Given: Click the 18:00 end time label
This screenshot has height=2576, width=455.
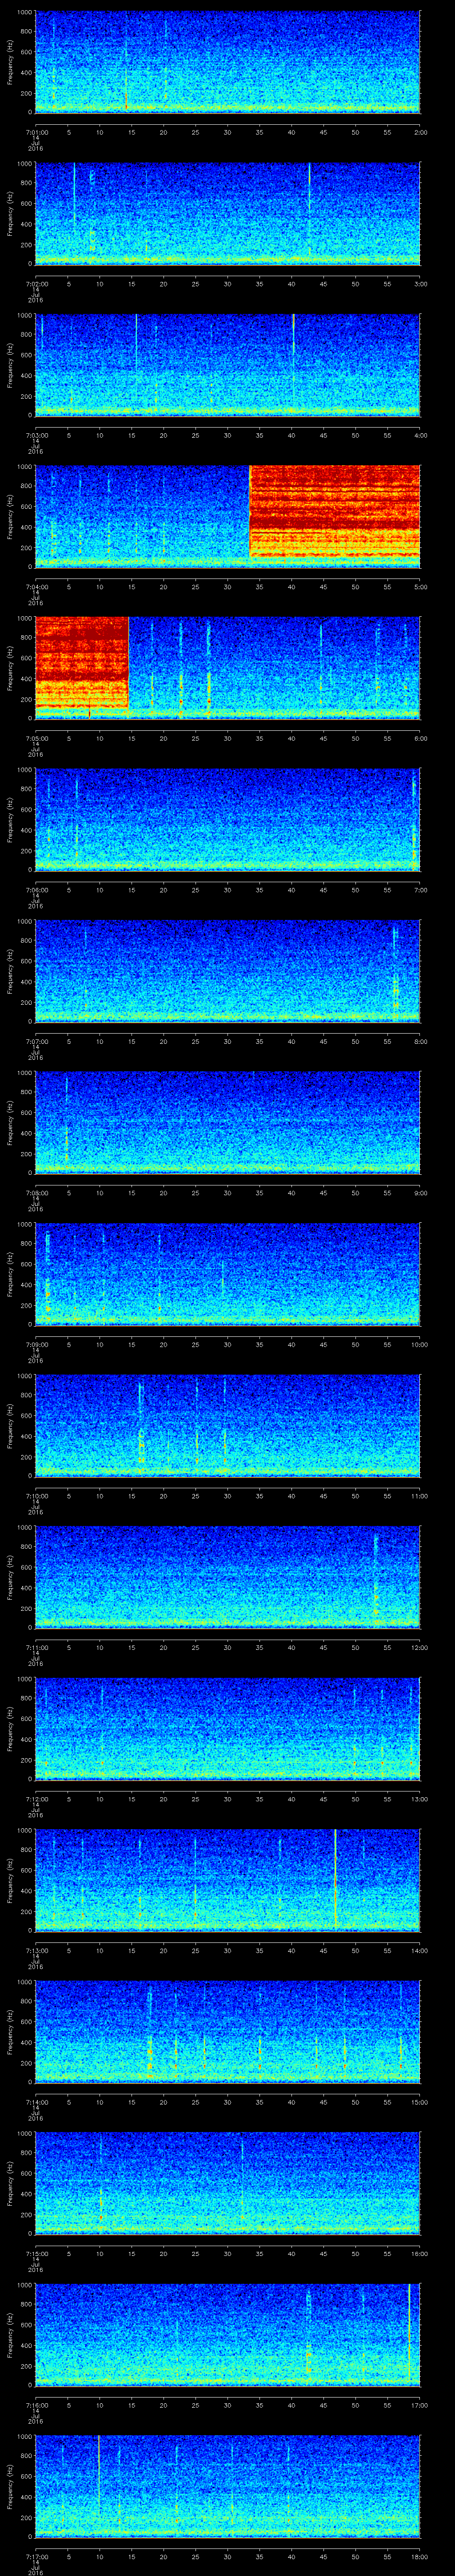Looking at the screenshot, I should pyautogui.click(x=419, y=2556).
